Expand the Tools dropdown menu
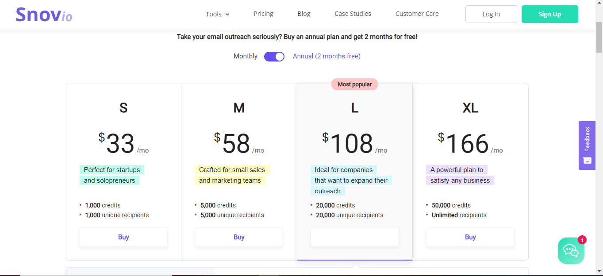 (x=218, y=14)
